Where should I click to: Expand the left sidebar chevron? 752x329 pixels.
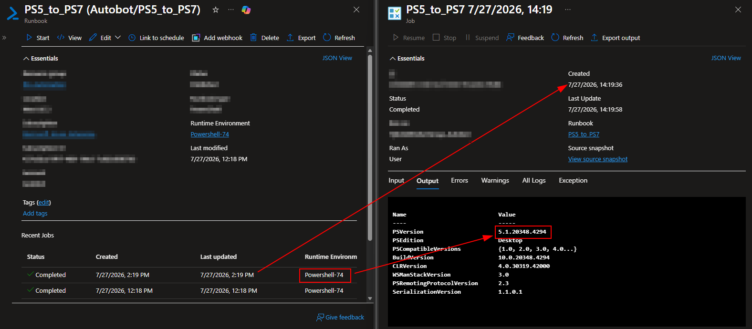pyautogui.click(x=4, y=37)
